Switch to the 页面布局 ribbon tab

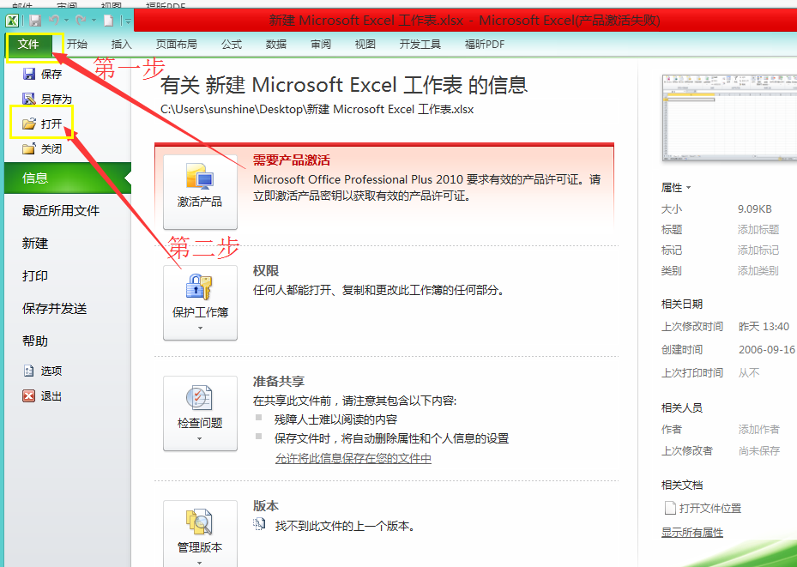177,45
